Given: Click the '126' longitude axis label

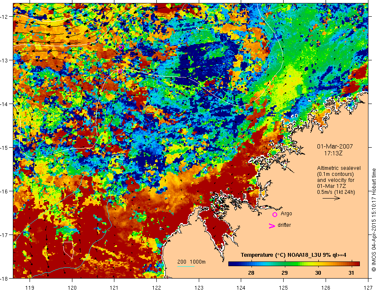Looking at the screenshot, I should (x=326, y=288).
